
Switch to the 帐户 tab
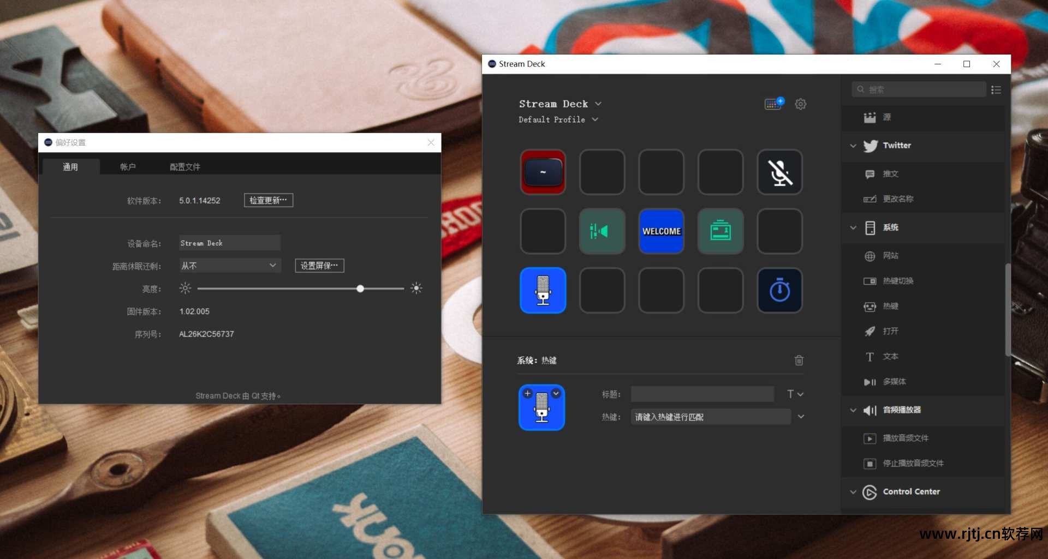click(128, 167)
